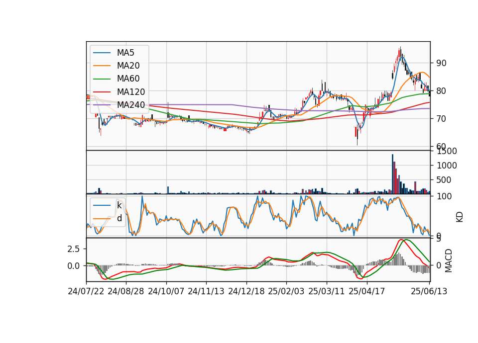
Task: Click the 100 tick on KD axis
Action: tap(444, 196)
